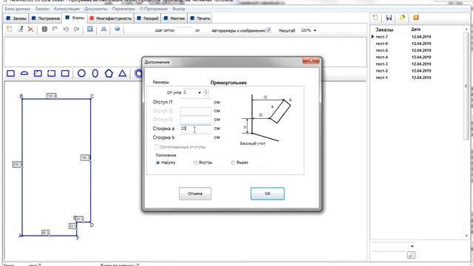Click the flag icon in the toolbar
This screenshot has height=266, width=473.
point(55,30)
